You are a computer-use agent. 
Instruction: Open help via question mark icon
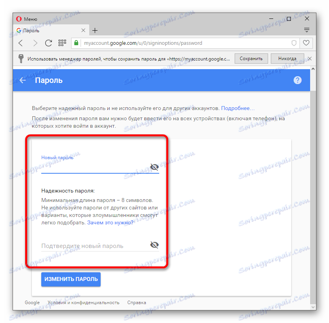click(x=298, y=80)
